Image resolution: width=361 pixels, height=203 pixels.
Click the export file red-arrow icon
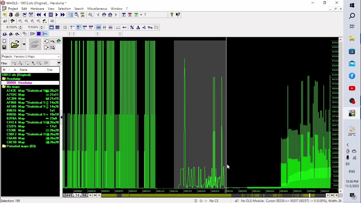(46, 47)
